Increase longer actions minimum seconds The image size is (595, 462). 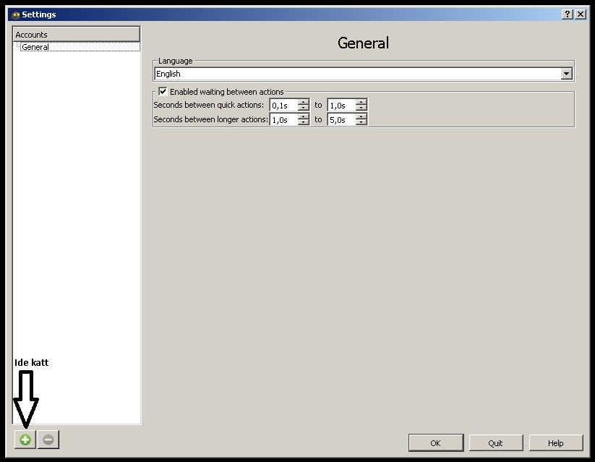[303, 116]
